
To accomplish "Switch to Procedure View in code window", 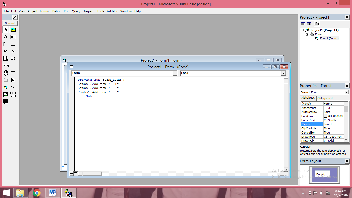I will coord(71,174).
